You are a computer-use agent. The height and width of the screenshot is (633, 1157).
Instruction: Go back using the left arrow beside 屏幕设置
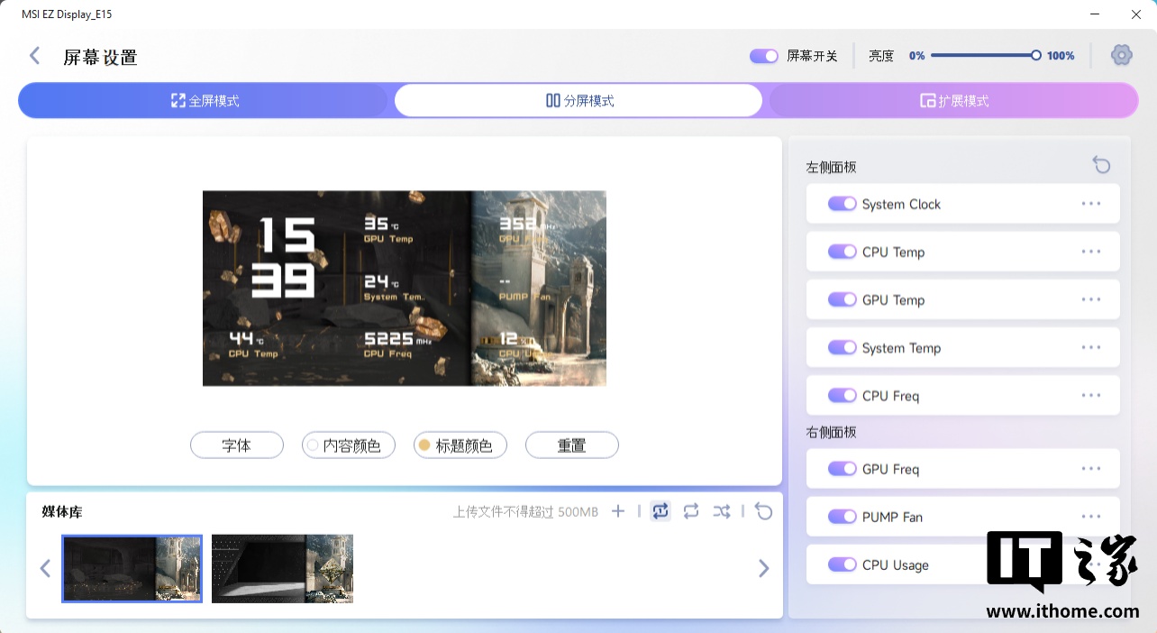point(35,56)
